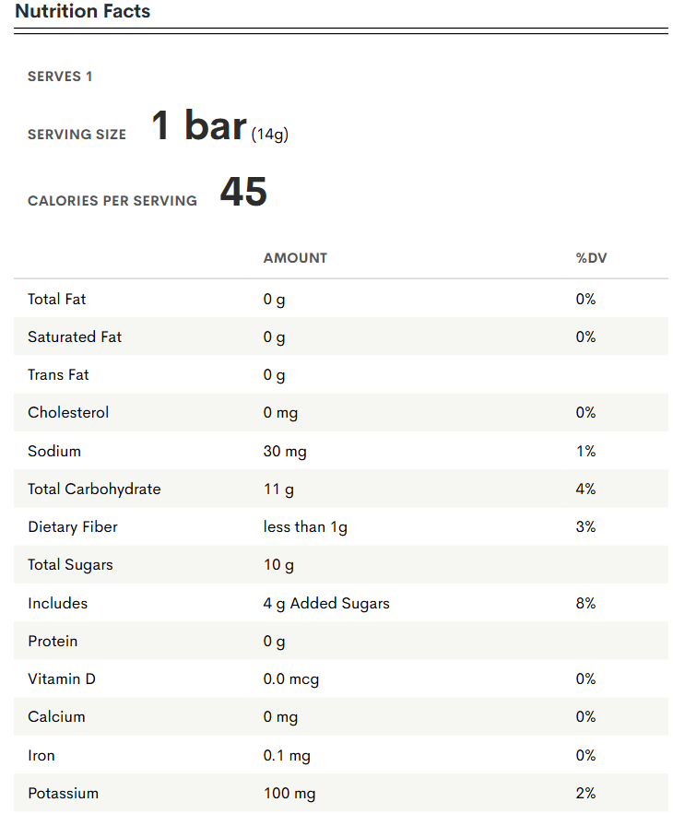Click the SERVES 1 label
Viewport: 673px width, 814px height.
[x=60, y=77]
